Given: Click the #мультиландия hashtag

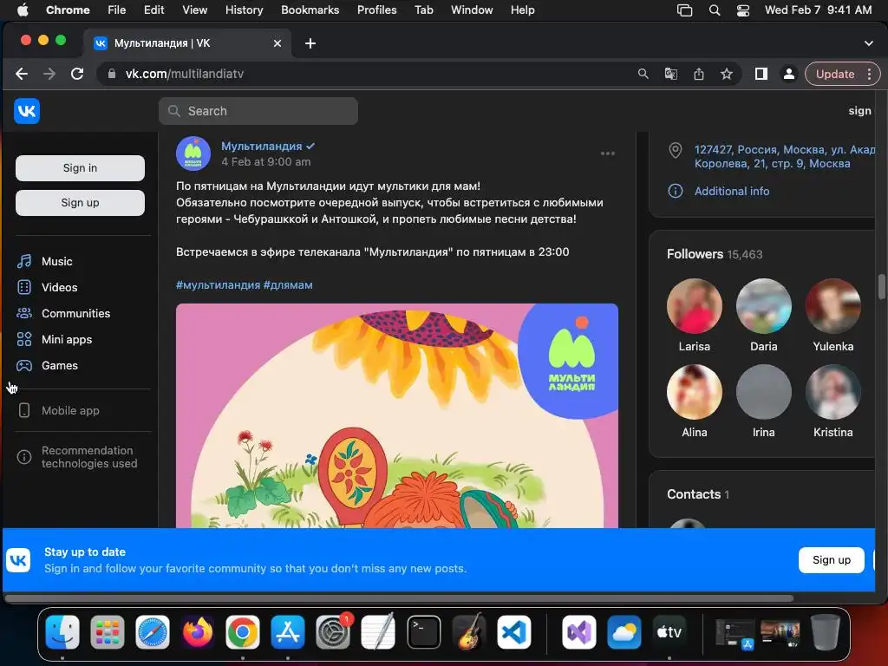Looking at the screenshot, I should click(x=218, y=284).
